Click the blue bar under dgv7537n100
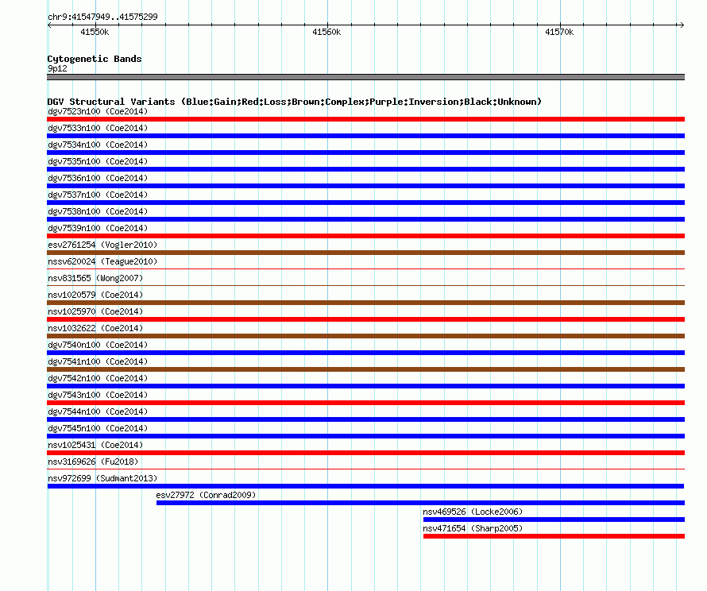Screen dimensions: 707x591 point(365,203)
